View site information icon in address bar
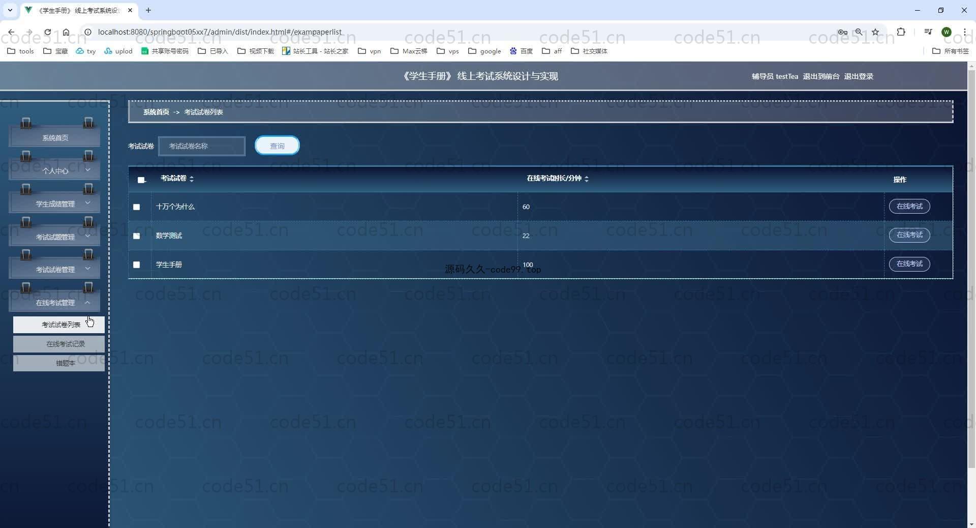This screenshot has height=528, width=976. (87, 32)
